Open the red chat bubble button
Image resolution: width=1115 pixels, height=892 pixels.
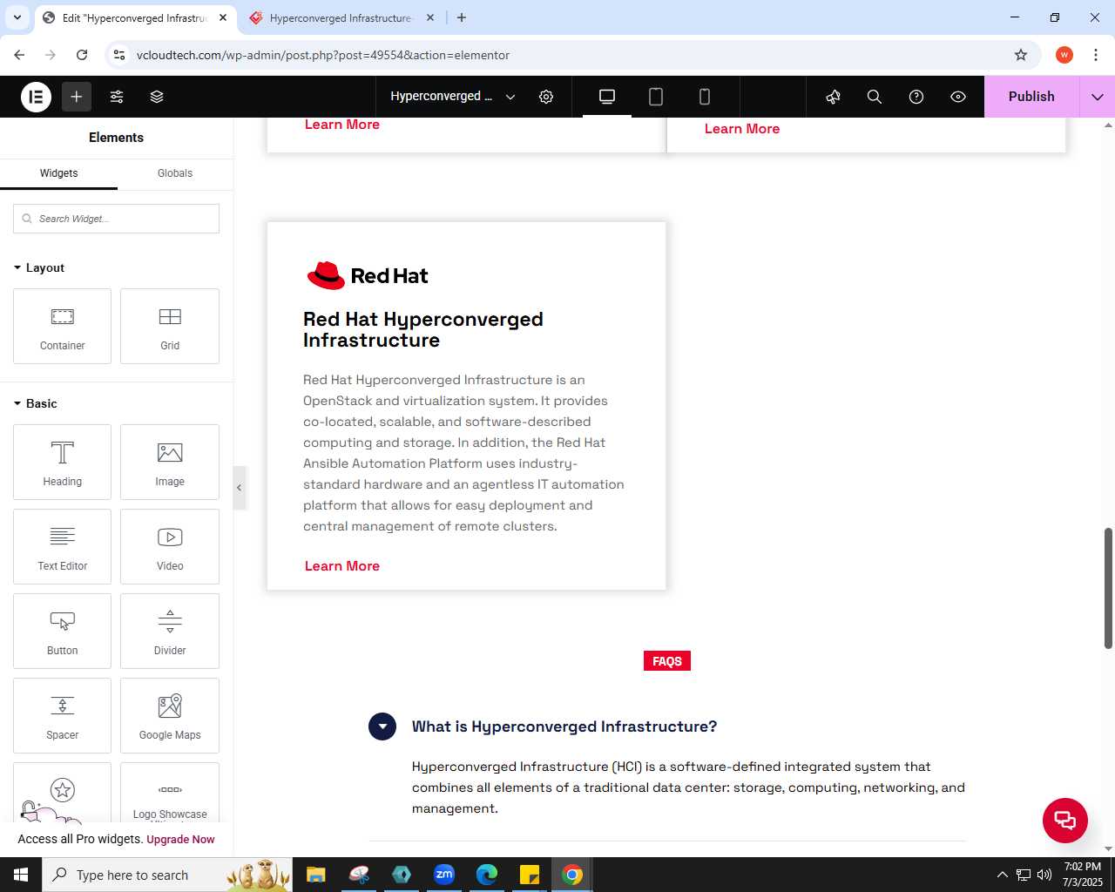pos(1065,821)
